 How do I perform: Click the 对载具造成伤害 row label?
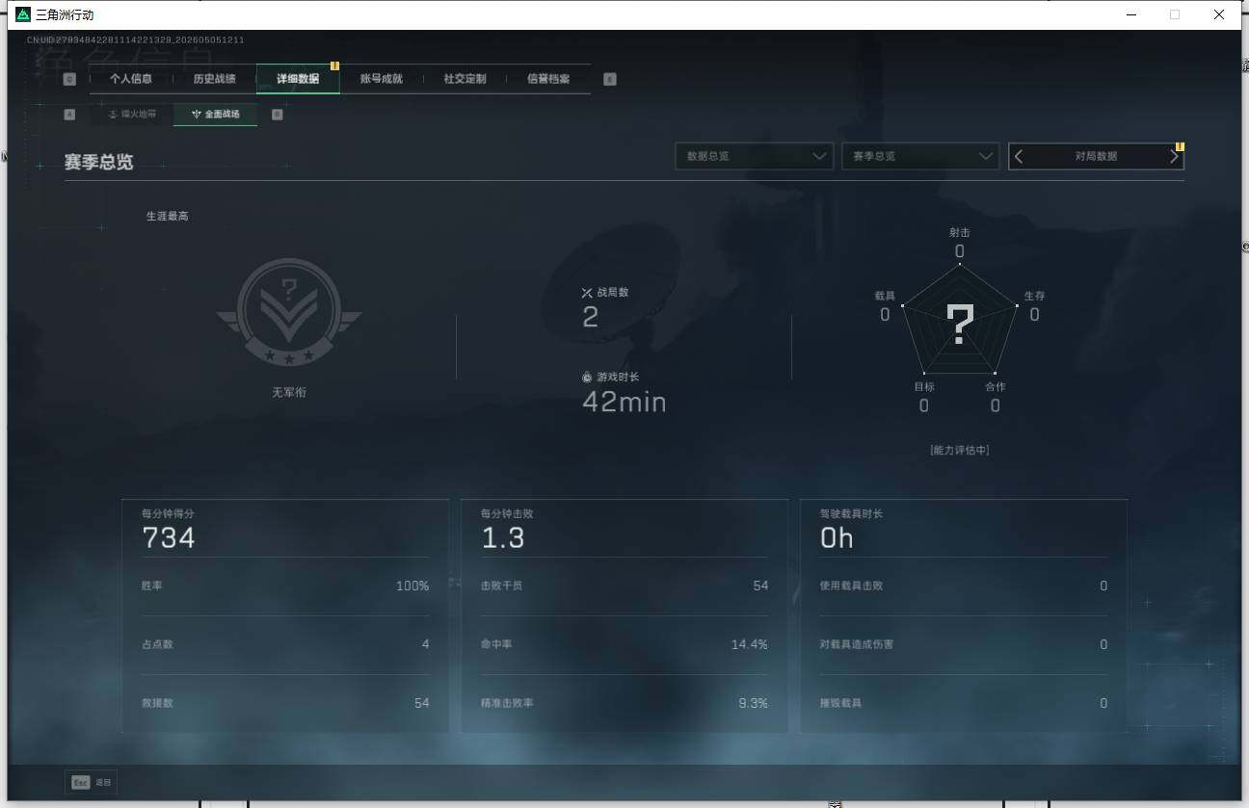pyautogui.click(x=856, y=644)
